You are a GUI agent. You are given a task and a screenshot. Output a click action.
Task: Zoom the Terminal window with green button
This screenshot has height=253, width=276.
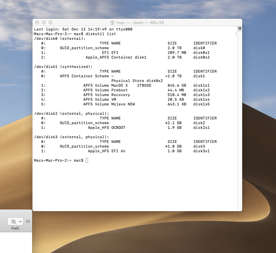tap(51, 22)
